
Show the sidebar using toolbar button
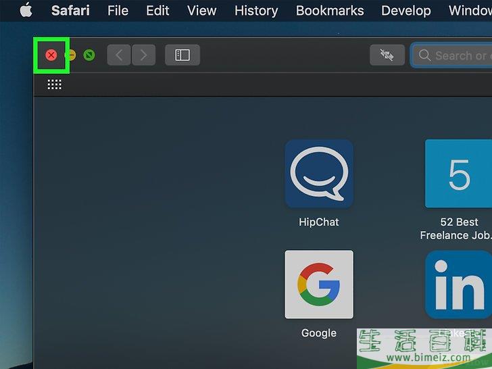182,55
